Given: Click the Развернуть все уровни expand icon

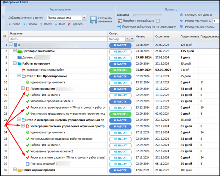Looking at the screenshot, I should (x=181, y=27).
